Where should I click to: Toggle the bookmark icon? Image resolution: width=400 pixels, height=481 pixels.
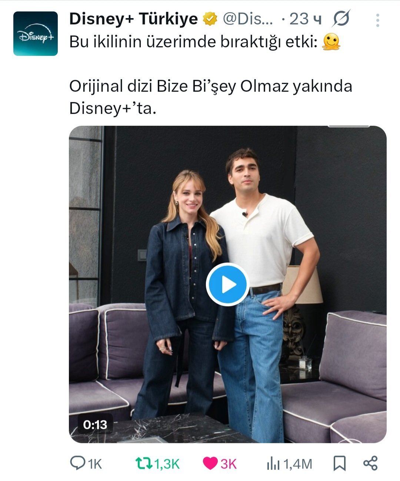[340, 463]
